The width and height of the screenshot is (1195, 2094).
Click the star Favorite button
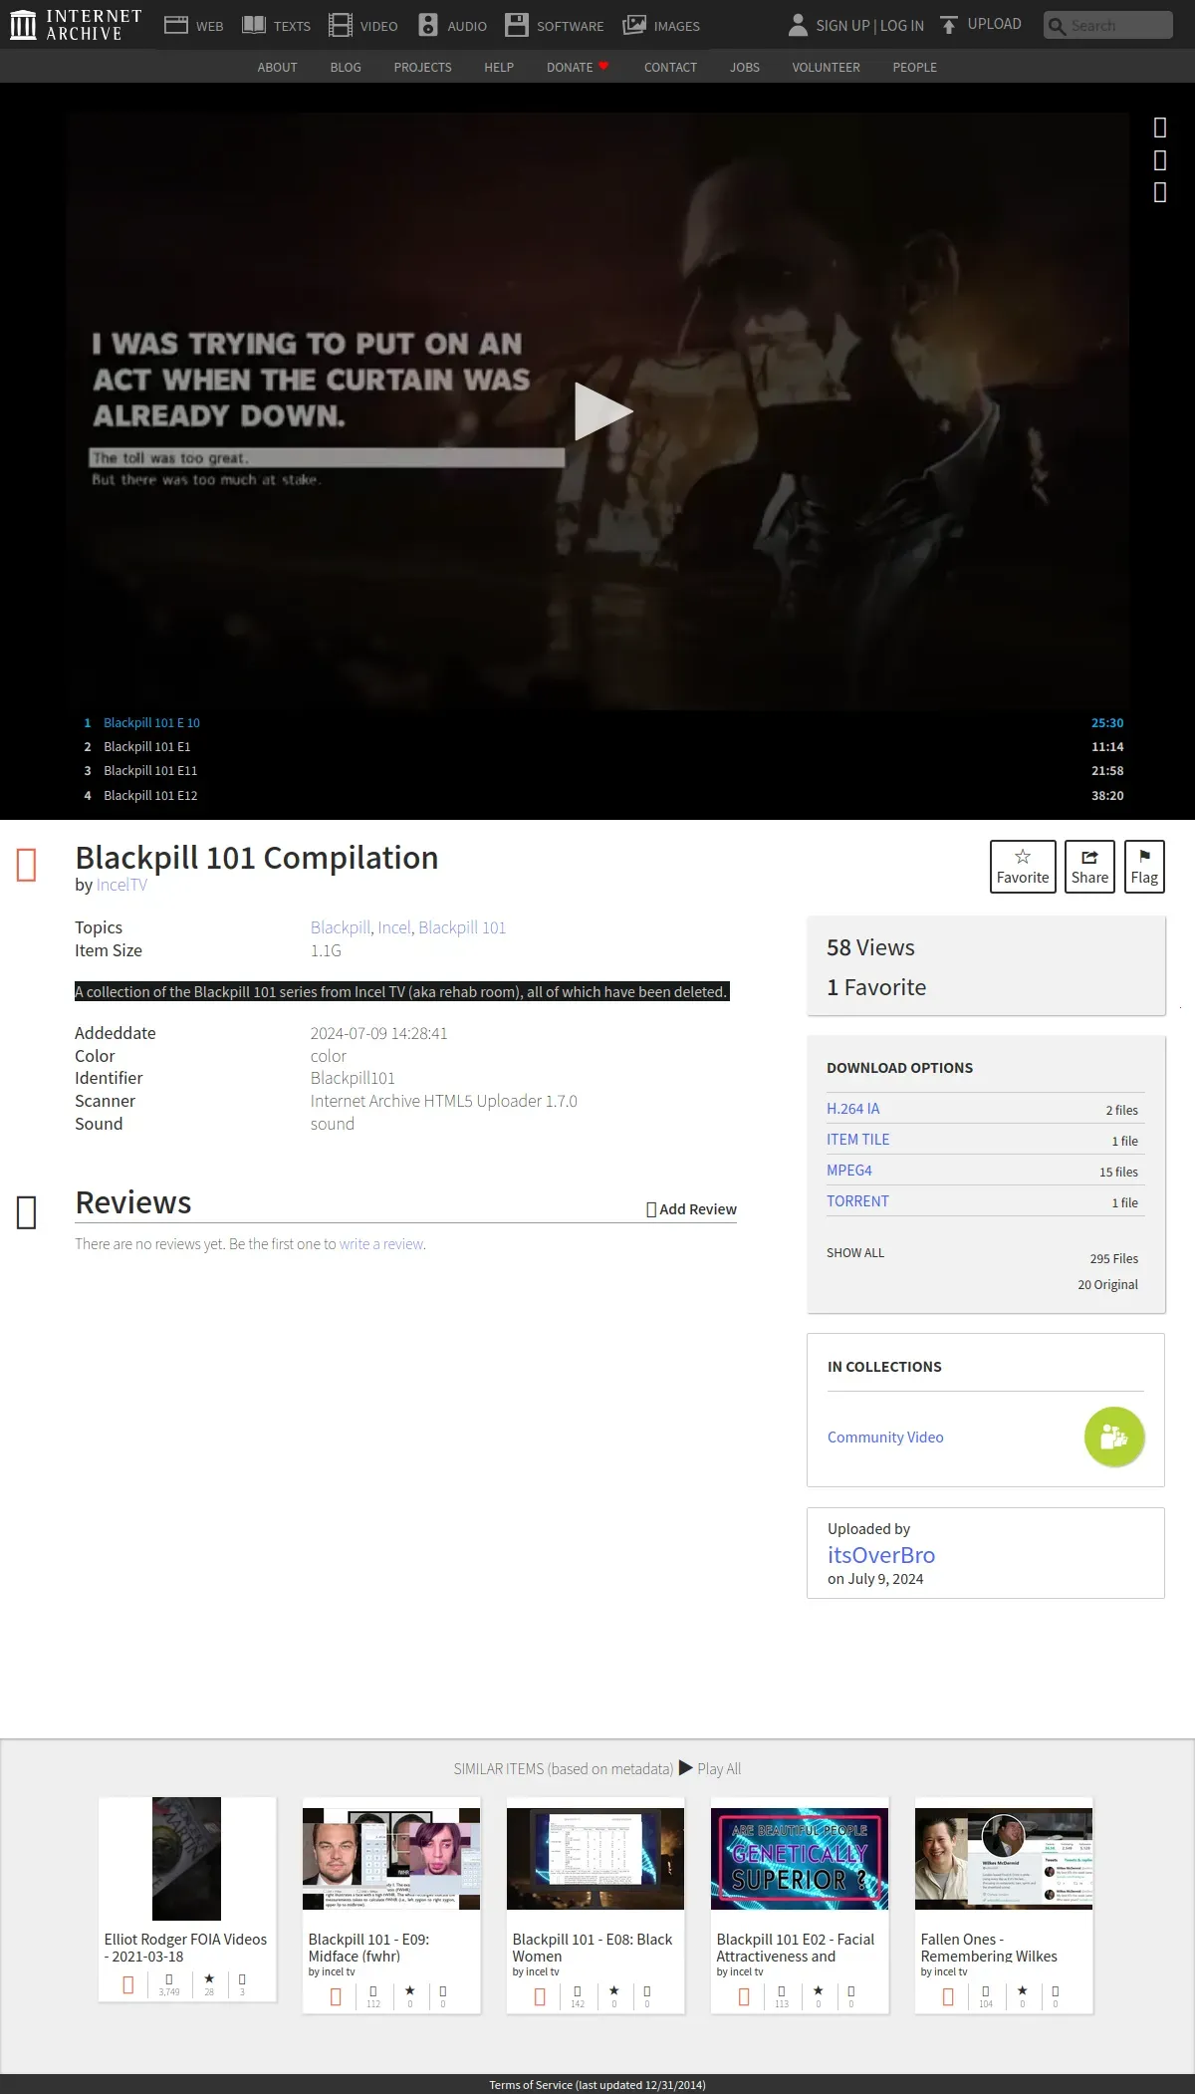(1023, 867)
